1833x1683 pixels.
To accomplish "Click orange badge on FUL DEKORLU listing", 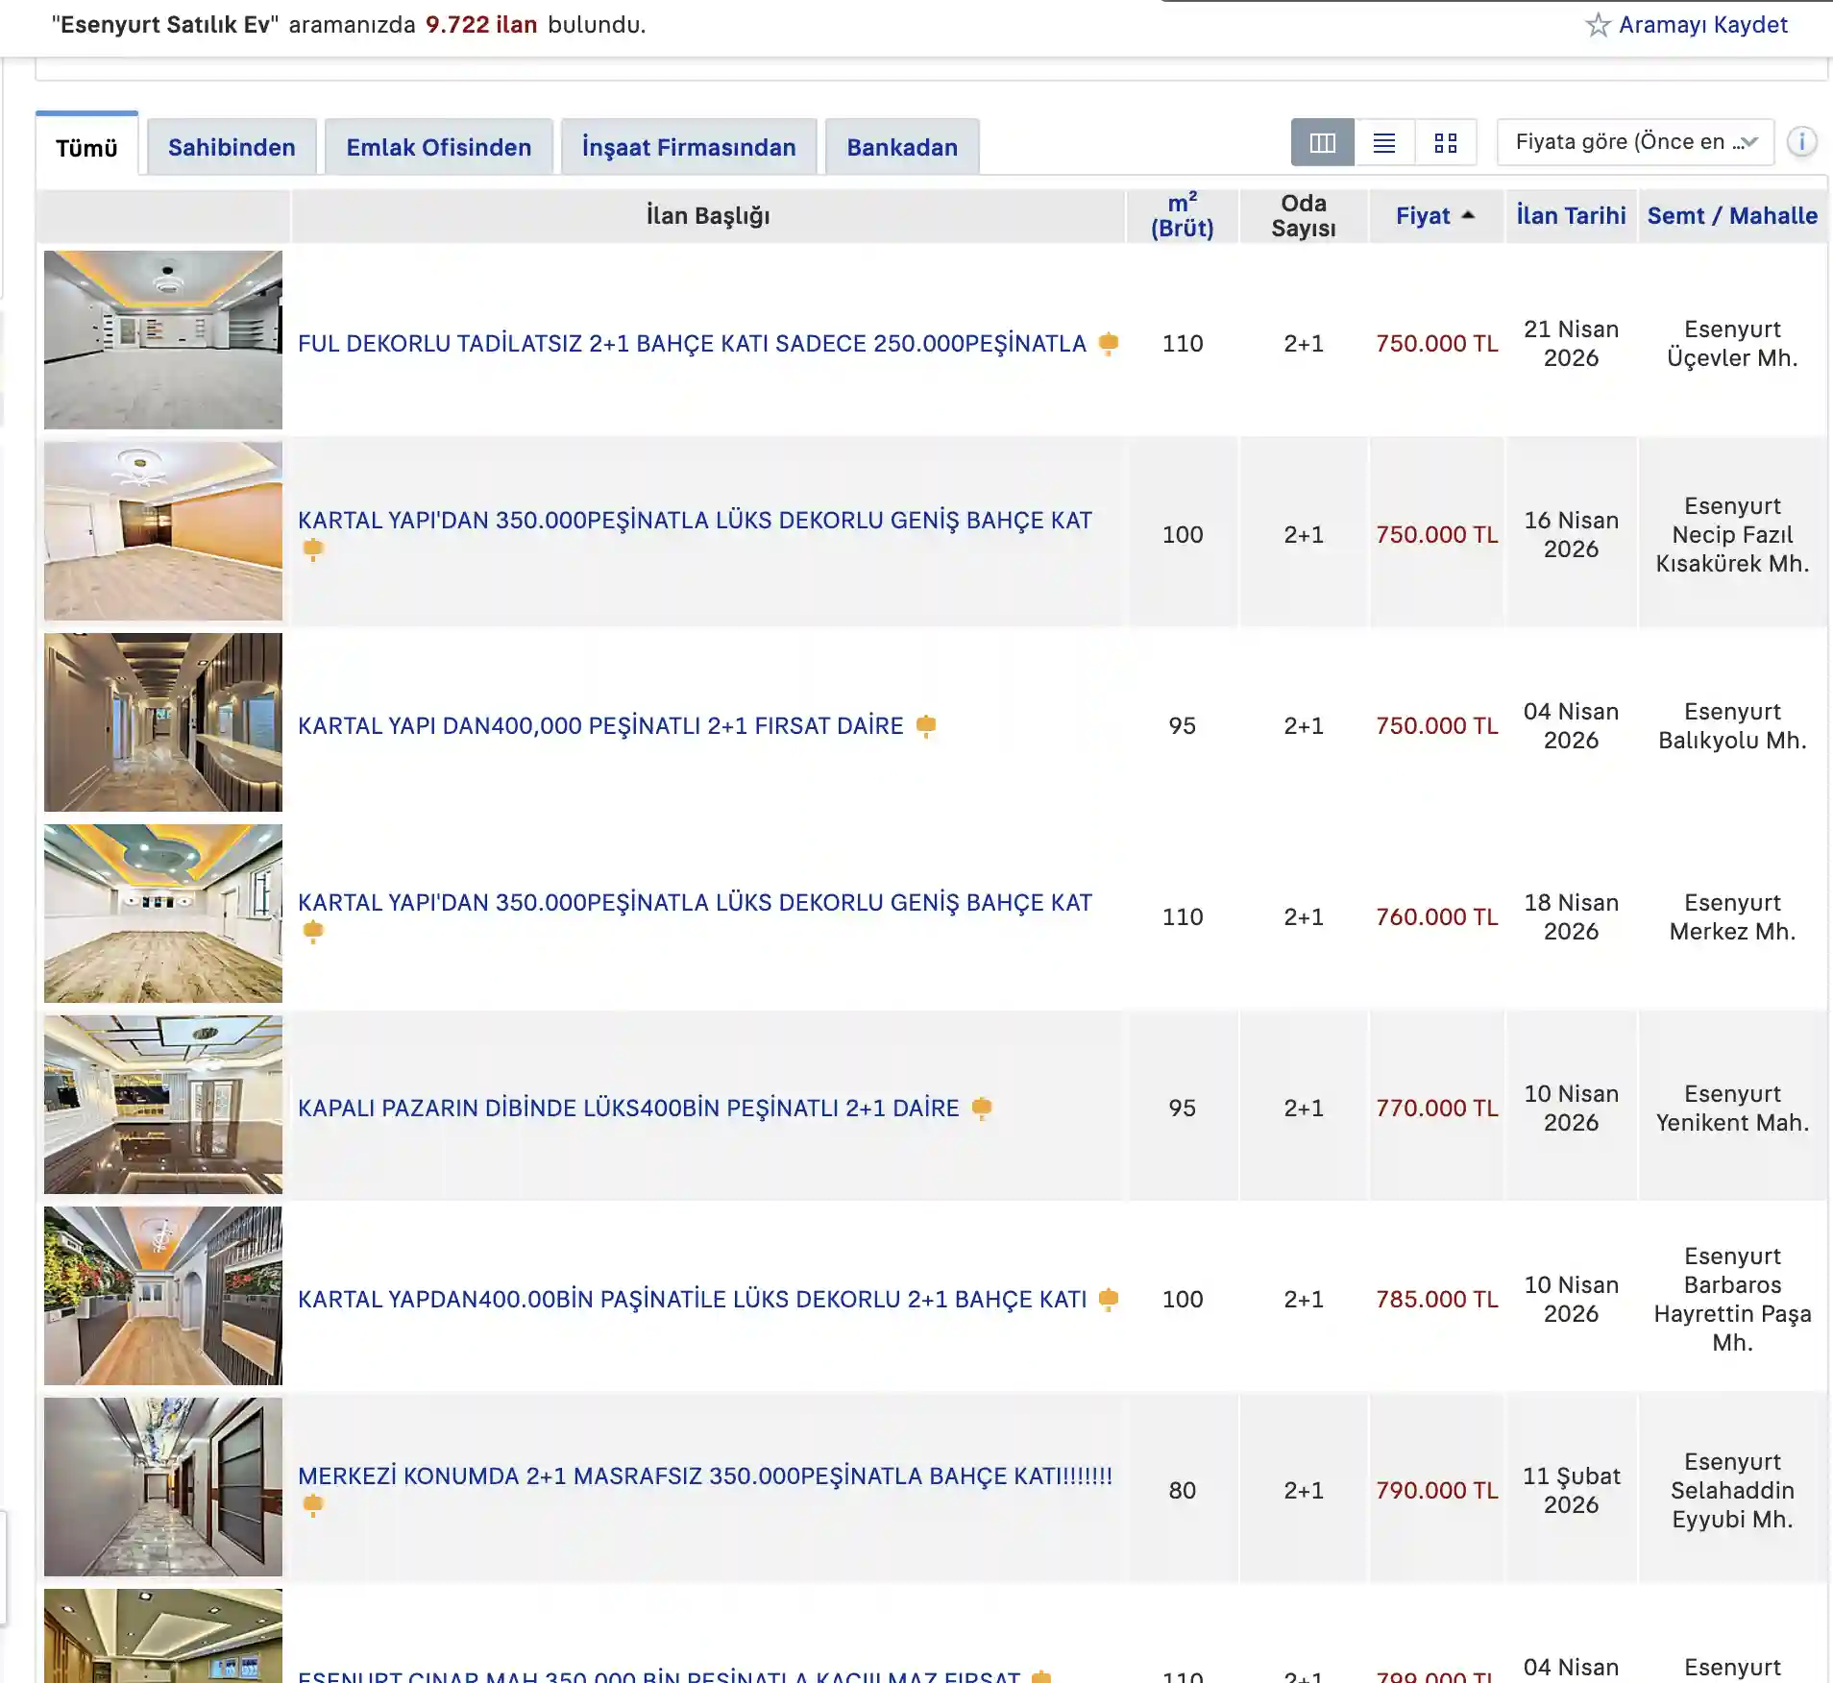I will 1109,343.
